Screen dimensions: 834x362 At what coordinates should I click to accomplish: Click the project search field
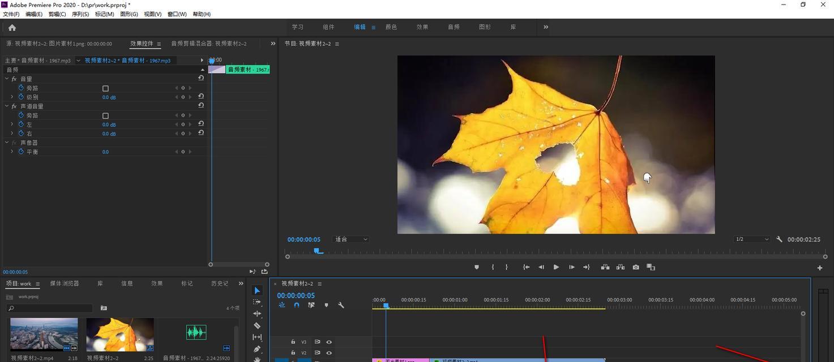[x=50, y=308]
